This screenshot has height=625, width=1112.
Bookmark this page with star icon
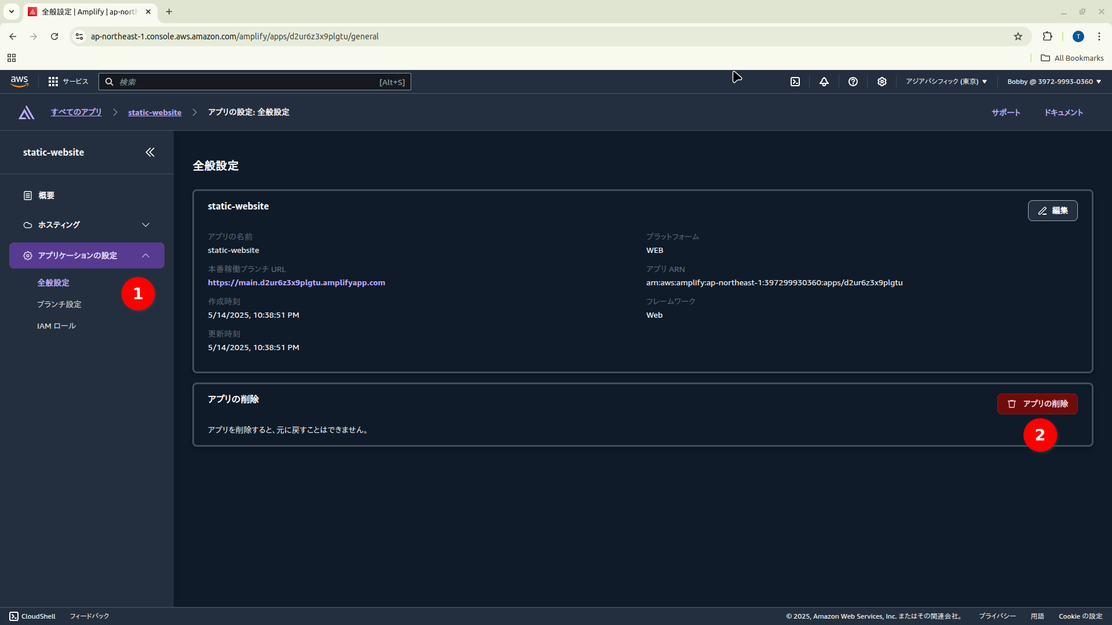[x=1018, y=36]
